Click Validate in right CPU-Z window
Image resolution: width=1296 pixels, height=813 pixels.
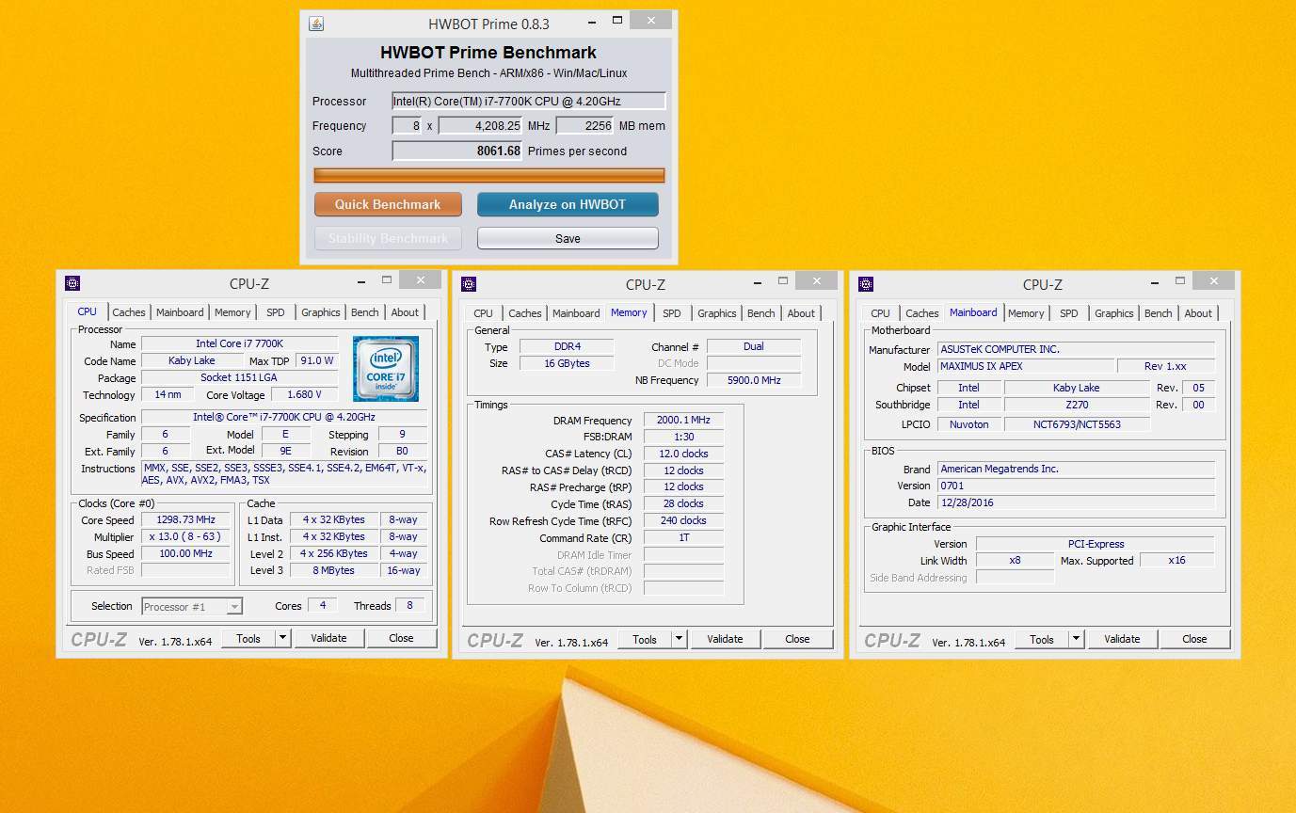[x=1122, y=639]
